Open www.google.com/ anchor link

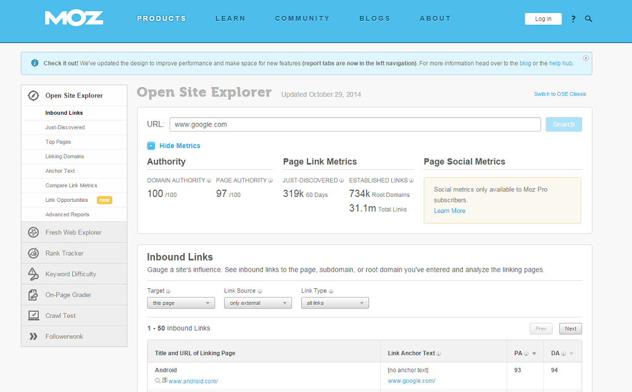[412, 381]
